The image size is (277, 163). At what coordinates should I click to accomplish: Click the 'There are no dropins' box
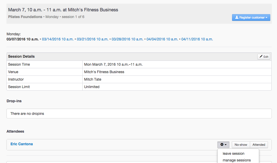[139, 114]
